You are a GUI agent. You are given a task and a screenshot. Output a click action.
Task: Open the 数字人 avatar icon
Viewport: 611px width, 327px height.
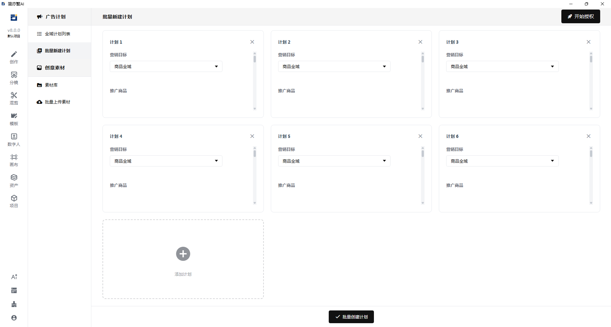pos(14,136)
